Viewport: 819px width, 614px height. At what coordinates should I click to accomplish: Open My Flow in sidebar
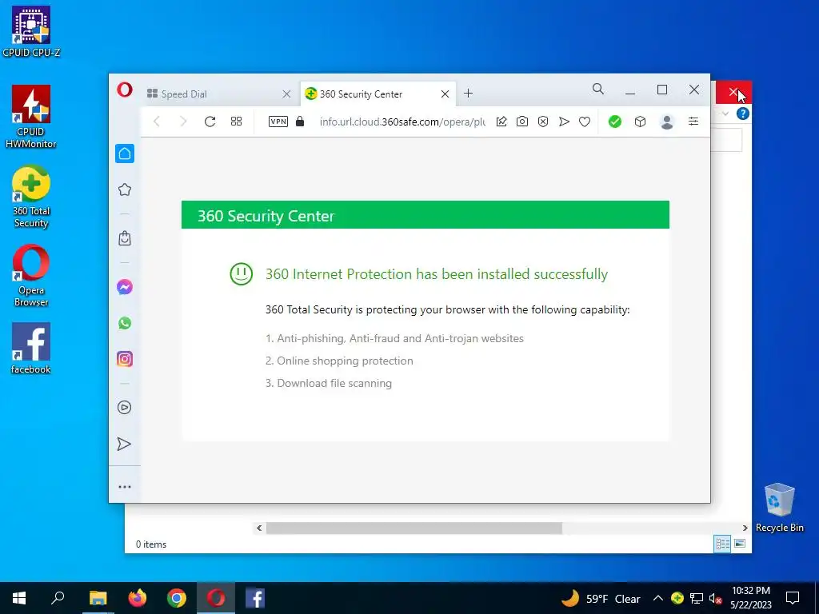coord(124,444)
